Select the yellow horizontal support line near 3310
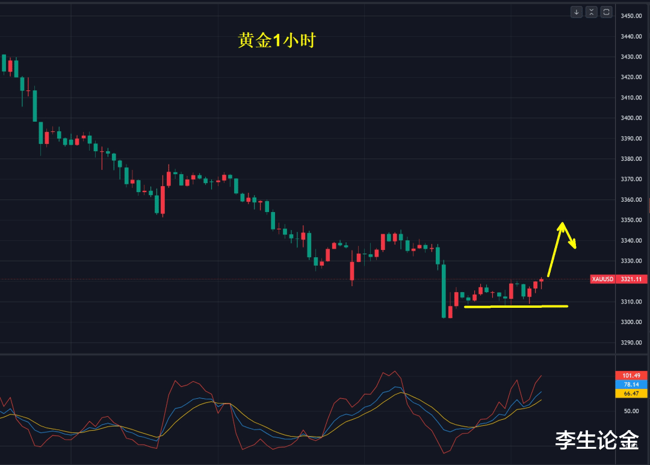650x465 pixels. 516,307
